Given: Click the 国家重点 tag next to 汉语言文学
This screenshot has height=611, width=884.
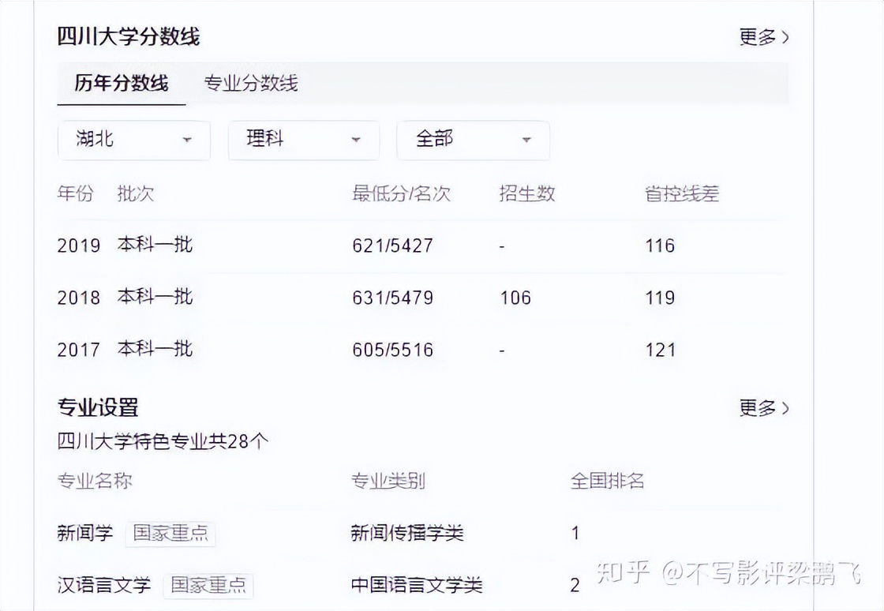Looking at the screenshot, I should 208,585.
